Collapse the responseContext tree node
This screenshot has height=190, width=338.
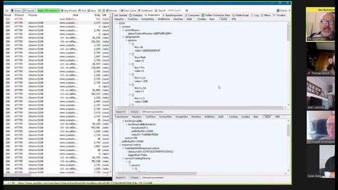[120, 145]
